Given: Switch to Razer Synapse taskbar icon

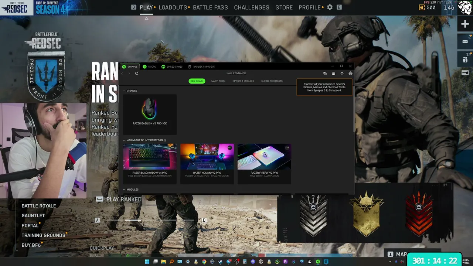Looking at the screenshot, I should pyautogui.click(x=318, y=262).
